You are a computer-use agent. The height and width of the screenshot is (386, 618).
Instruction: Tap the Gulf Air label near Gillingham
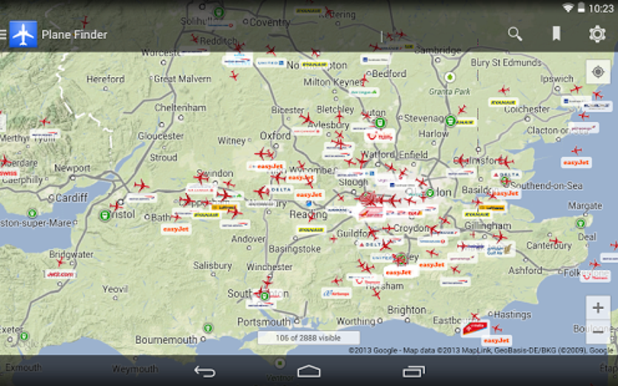pyautogui.click(x=500, y=249)
